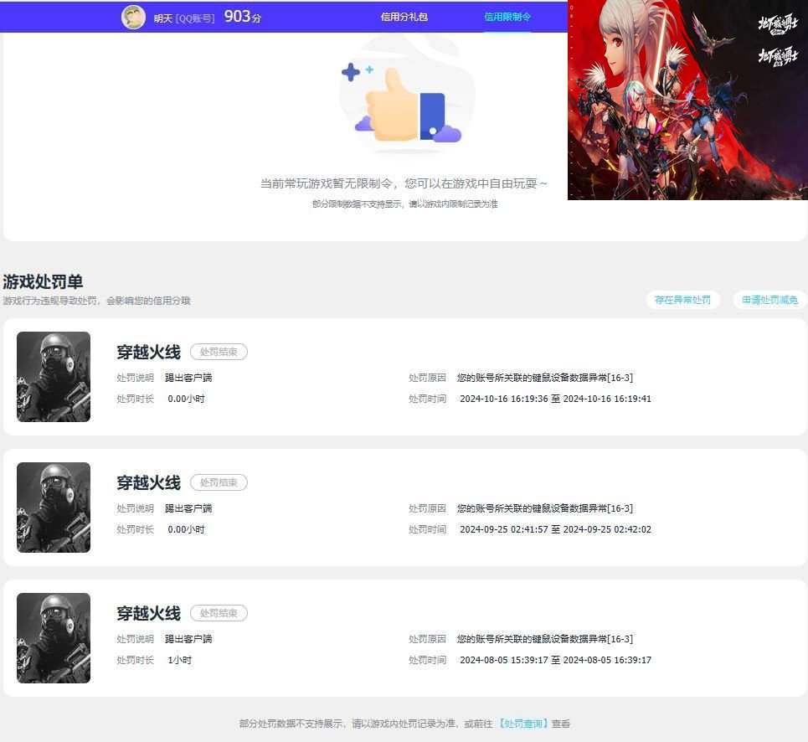Viewport: 808px width, 742px height.
Task: Click time range 2024-08-05 15:39:17 至 16:39:17
Action: click(555, 660)
